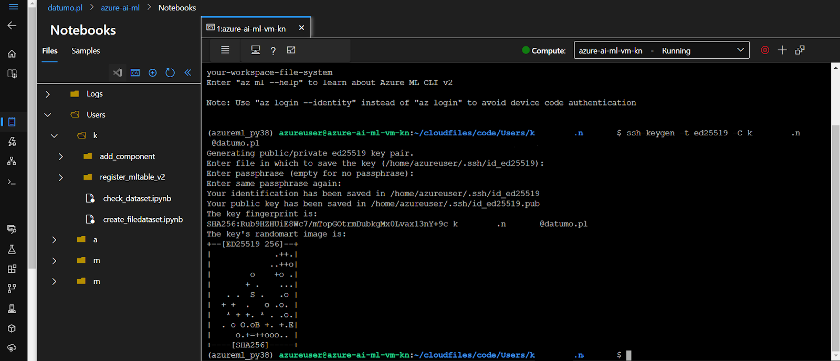Expand the register_mltable_v2 folder

[x=61, y=177]
